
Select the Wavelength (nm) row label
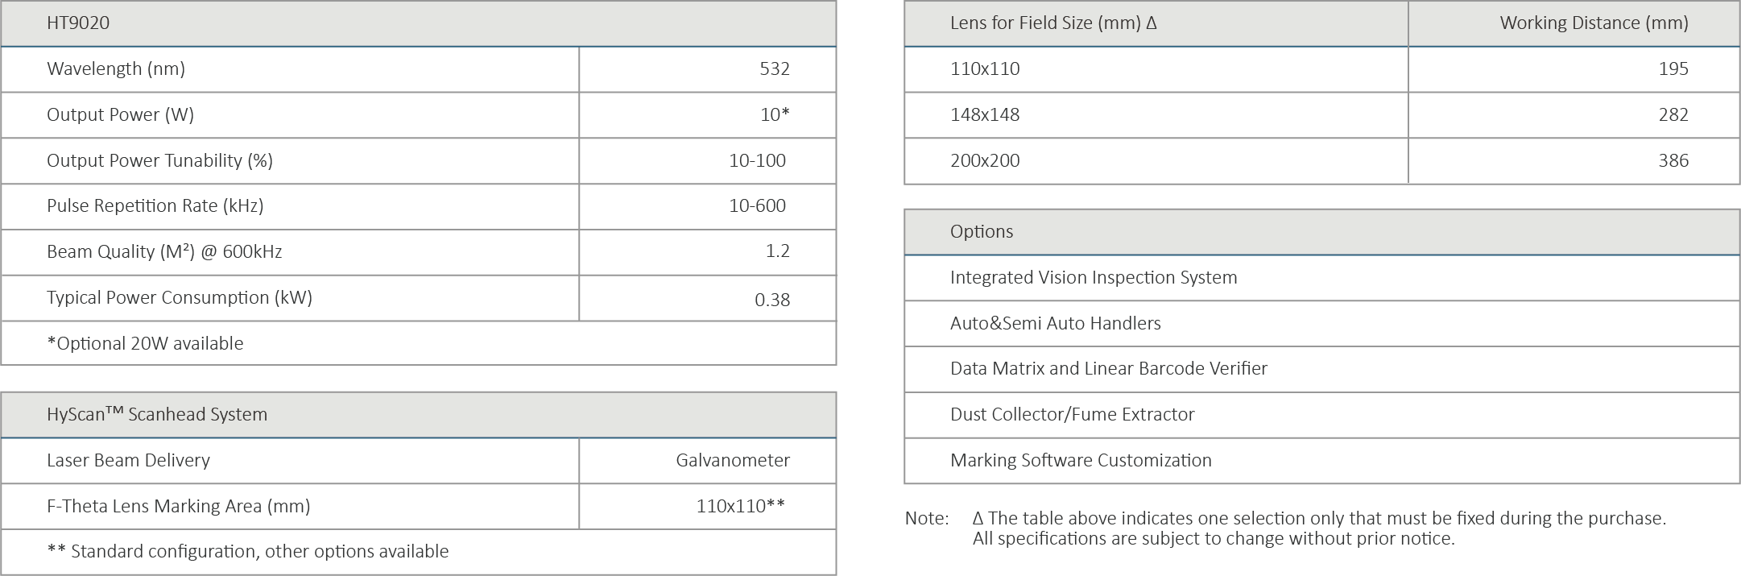point(116,68)
